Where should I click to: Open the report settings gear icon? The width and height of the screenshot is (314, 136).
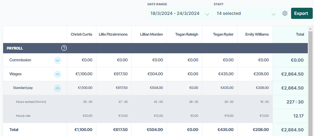pyautogui.click(x=285, y=13)
